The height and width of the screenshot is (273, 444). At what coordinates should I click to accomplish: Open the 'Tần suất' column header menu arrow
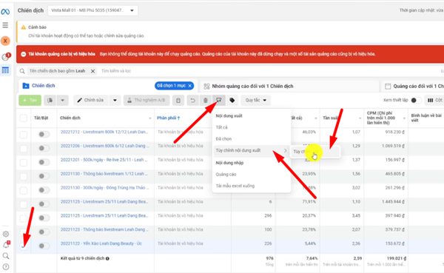(360, 118)
